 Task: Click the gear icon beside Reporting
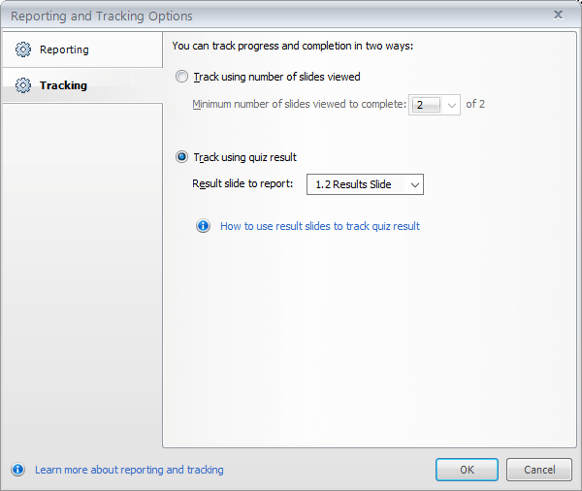click(23, 49)
